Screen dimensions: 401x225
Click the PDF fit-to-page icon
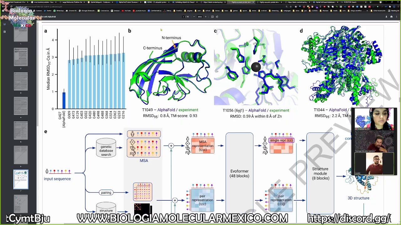(212, 17)
